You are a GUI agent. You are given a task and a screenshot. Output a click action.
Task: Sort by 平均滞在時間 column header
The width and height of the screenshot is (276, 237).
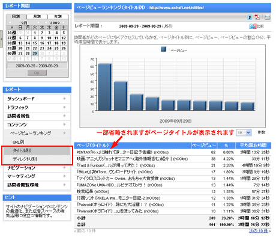pyautogui.click(x=253, y=145)
